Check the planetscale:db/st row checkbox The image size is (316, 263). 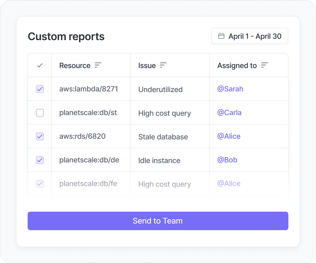[40, 113]
